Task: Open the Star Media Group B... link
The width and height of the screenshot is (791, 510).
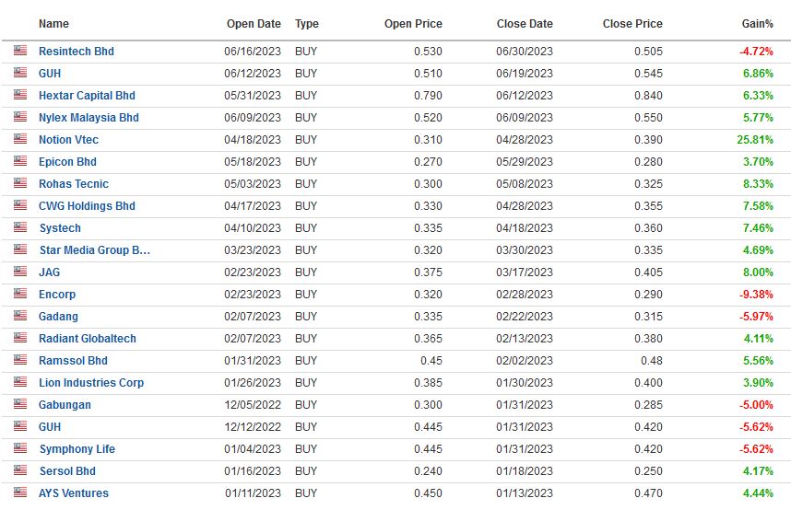Action: (x=95, y=250)
